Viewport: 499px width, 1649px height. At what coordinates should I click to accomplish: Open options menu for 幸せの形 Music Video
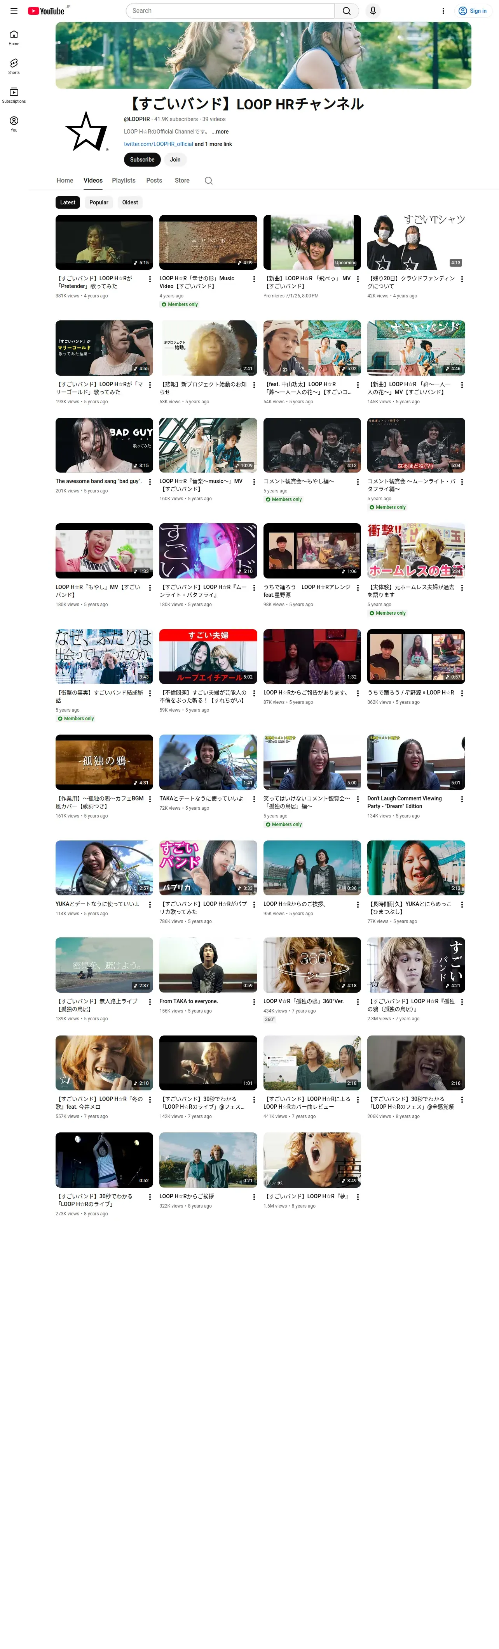[254, 279]
